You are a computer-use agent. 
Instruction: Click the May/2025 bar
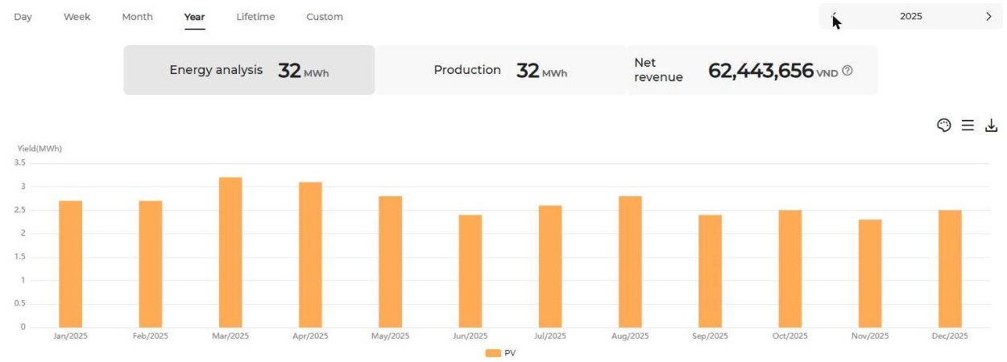coord(391,261)
